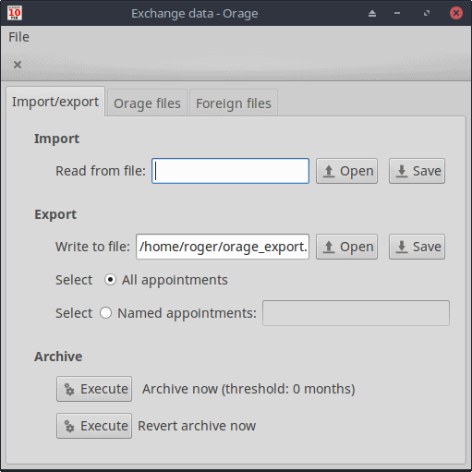Viewport: 472px width, 472px height.
Task: Click Open button next to Read from file
Action: click(x=346, y=171)
